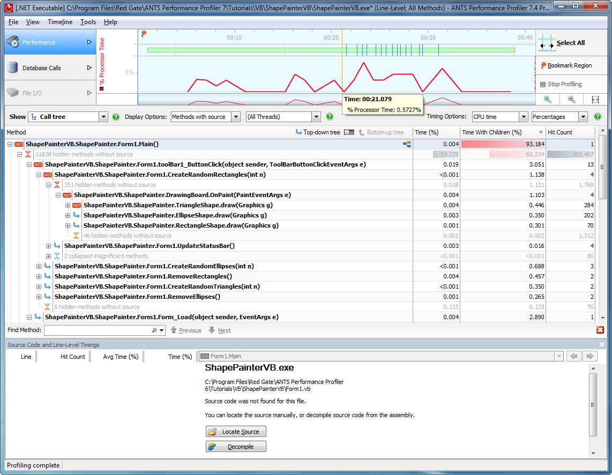Click the Decompile button
Viewport: 612px width, 475px height.
coord(236,446)
